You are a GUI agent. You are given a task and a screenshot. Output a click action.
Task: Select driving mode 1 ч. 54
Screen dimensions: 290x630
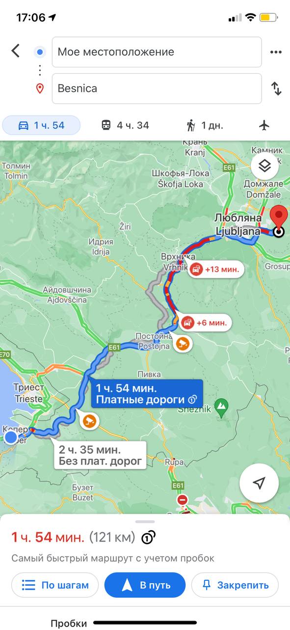coord(41,126)
